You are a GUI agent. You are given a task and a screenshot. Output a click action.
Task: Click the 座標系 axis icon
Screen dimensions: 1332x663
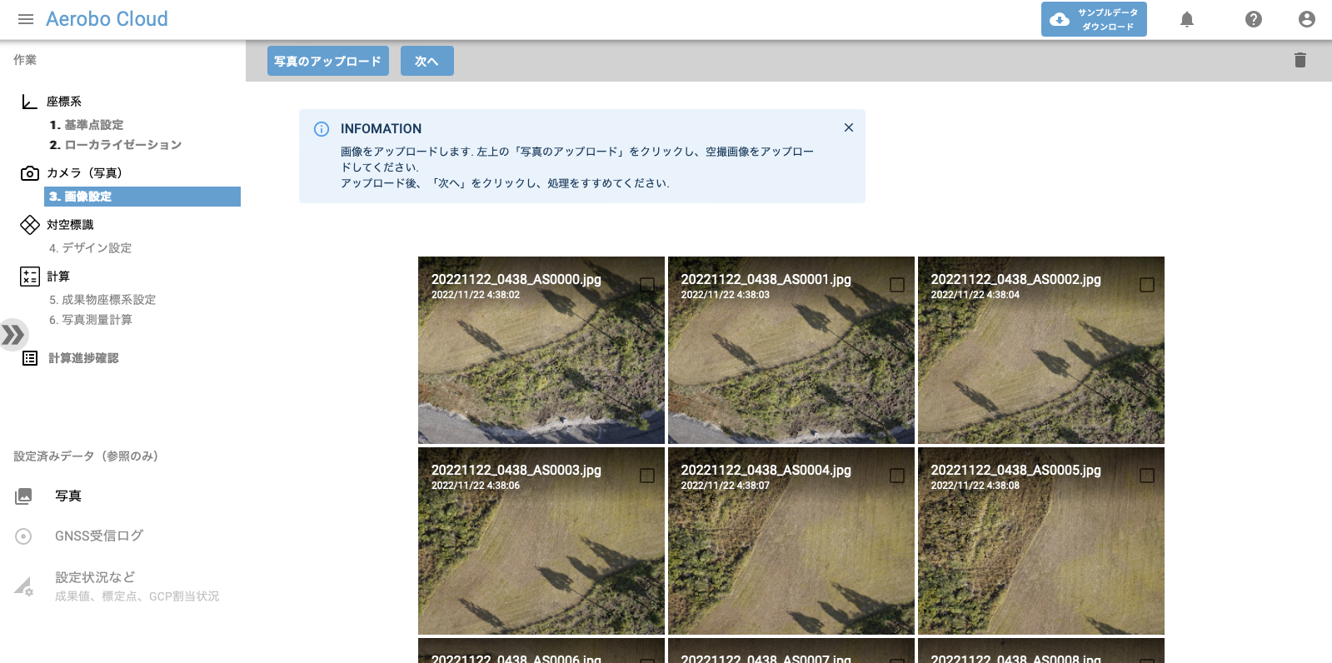pos(29,102)
